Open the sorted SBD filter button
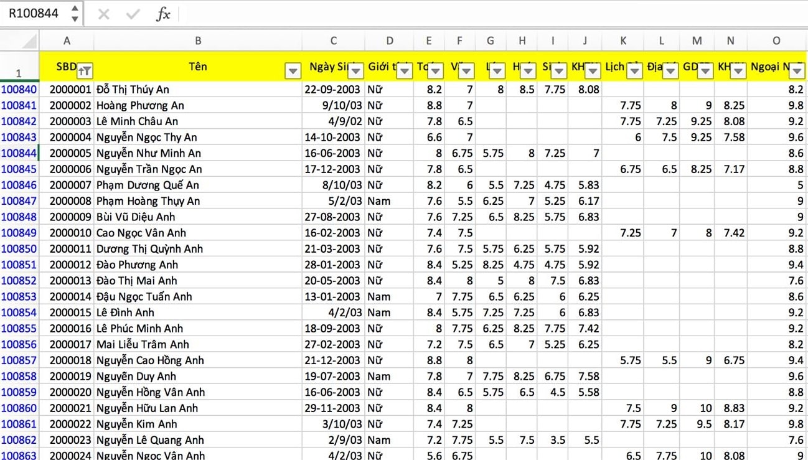Screen dimensions: 808x460 [x=85, y=71]
